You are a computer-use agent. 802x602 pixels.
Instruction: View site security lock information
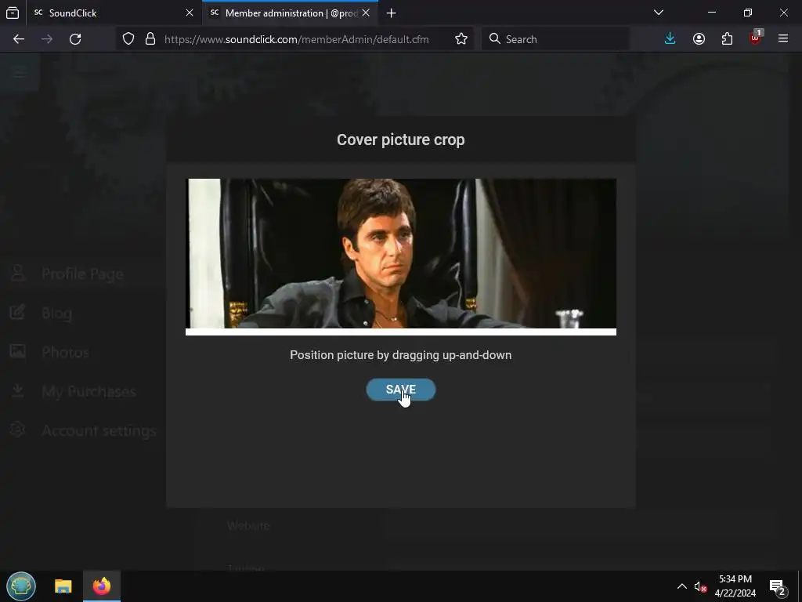click(150, 39)
